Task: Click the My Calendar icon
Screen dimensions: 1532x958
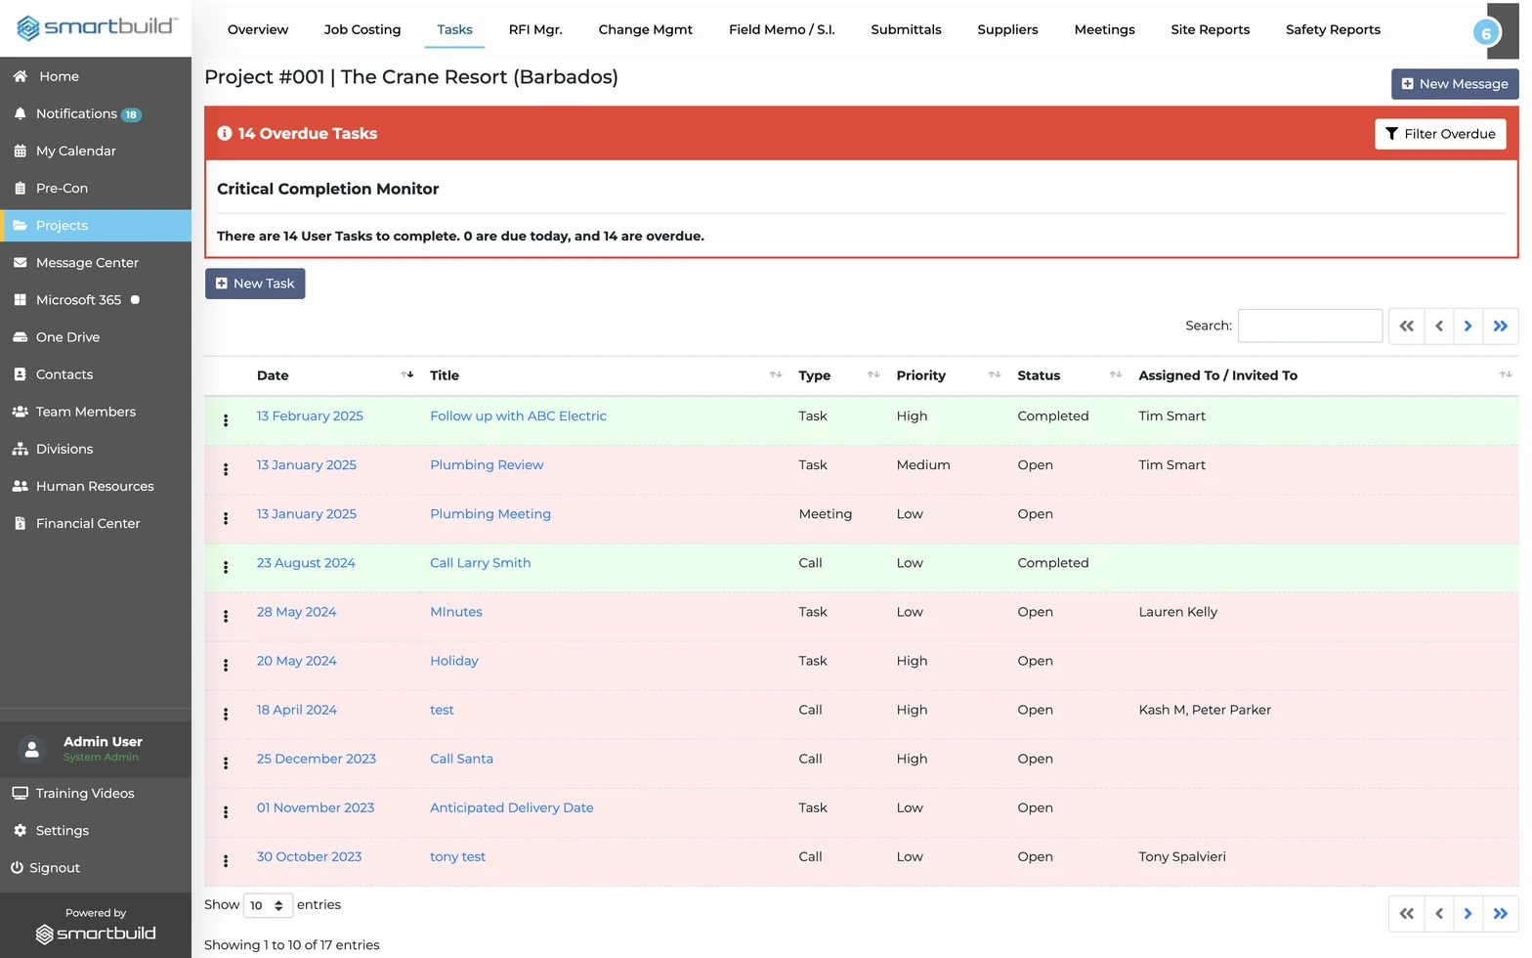Action: pyautogui.click(x=20, y=151)
